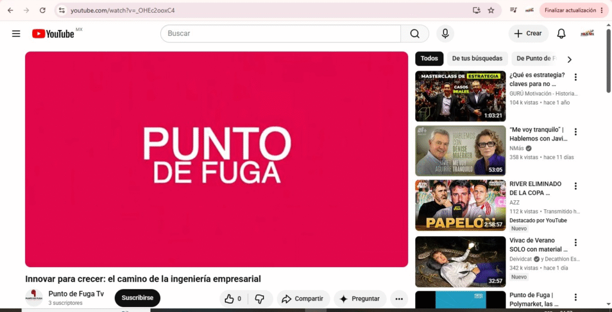Open the PAPELÓN video thumbnail
Image resolution: width=612 pixels, height=312 pixels.
[461, 206]
